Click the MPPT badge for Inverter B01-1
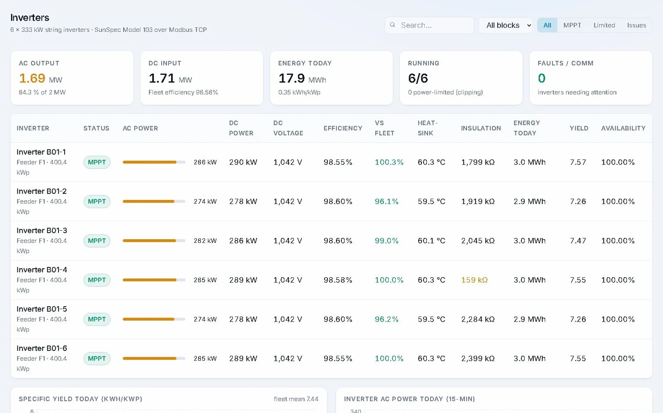The image size is (663, 413). 97,162
